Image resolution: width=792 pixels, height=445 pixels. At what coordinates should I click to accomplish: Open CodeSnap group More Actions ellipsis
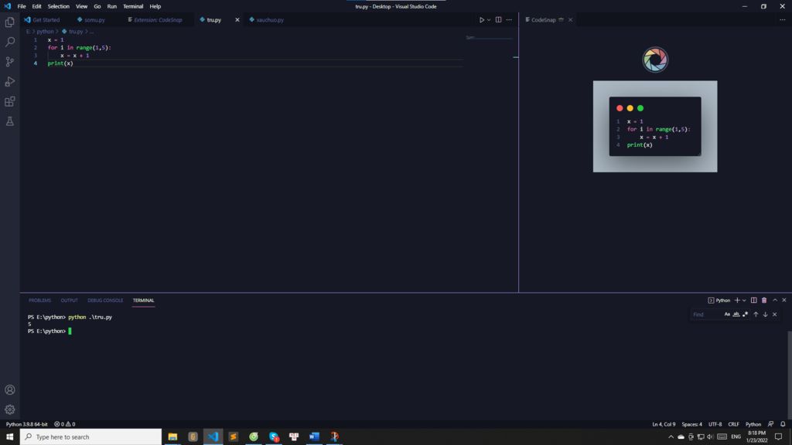coord(782,19)
